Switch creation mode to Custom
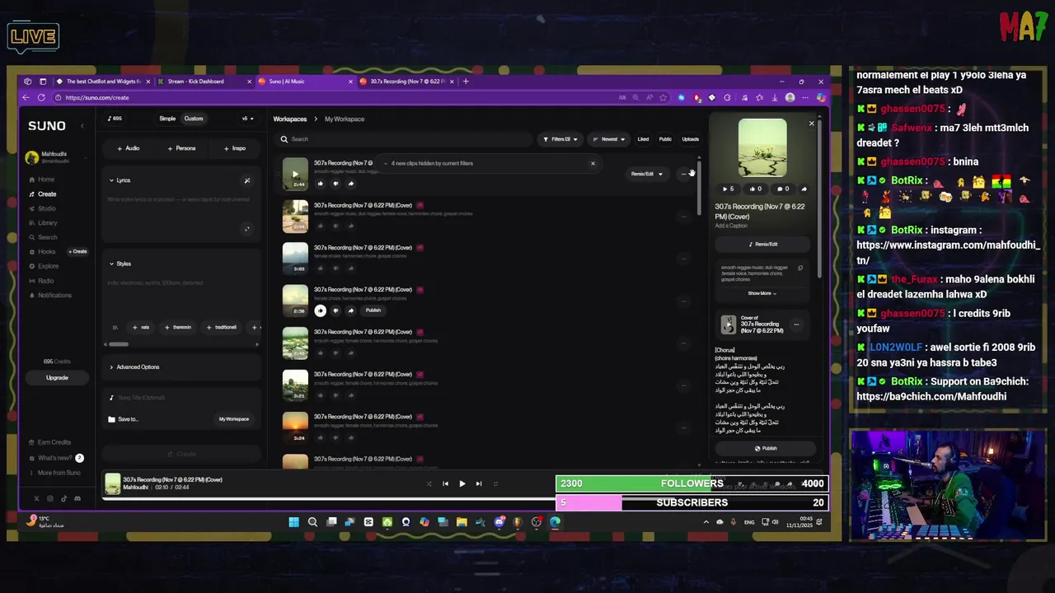The image size is (1055, 593). click(194, 119)
